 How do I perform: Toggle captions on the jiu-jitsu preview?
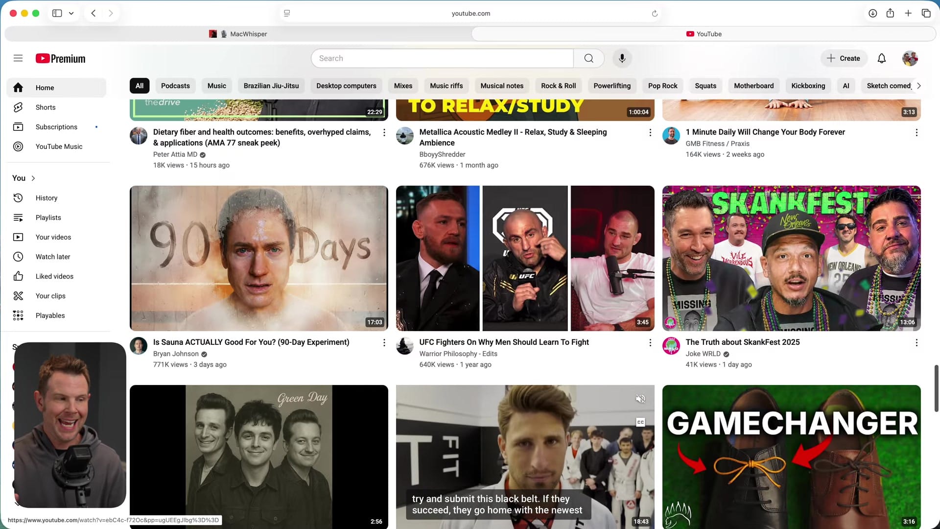[640, 422]
